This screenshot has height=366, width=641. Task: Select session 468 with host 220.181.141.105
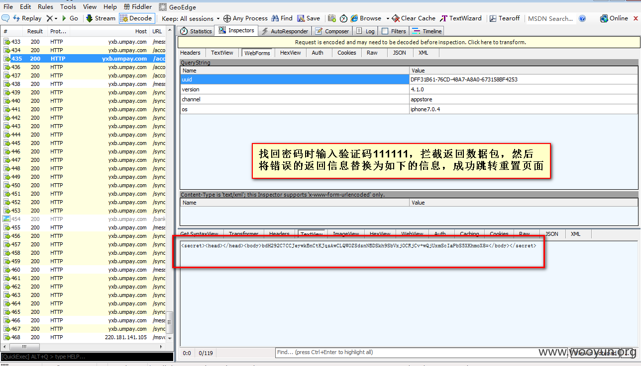84,337
